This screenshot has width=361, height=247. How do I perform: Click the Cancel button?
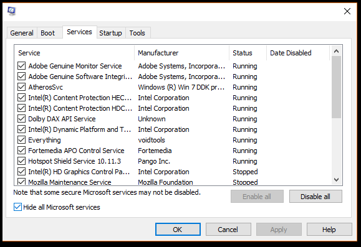(x=228, y=230)
